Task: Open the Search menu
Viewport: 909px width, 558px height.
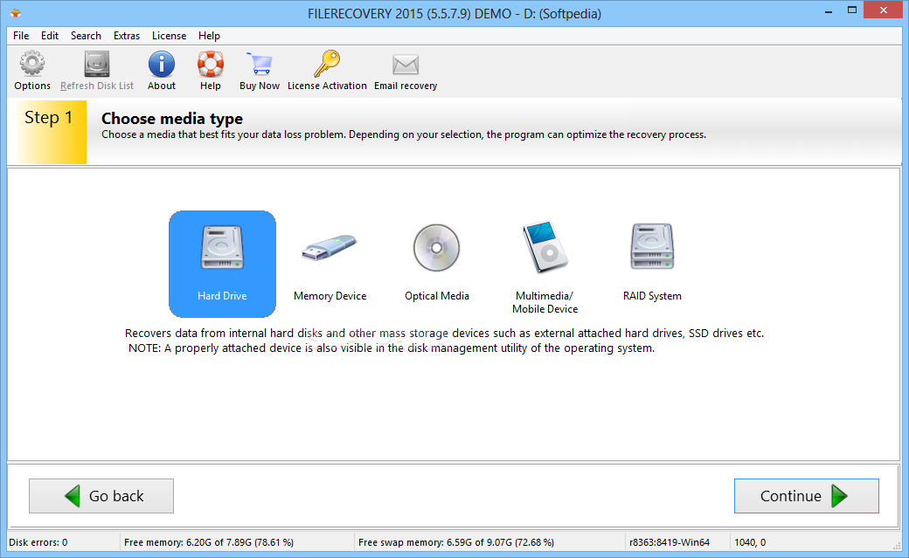Action: click(86, 35)
